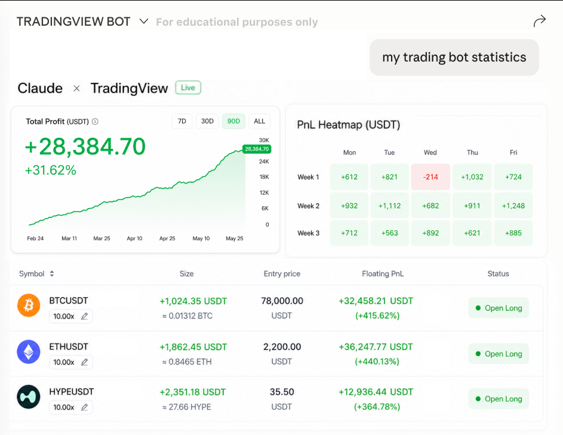Click the Ethereum coin icon
This screenshot has height=435, width=563.
[x=29, y=351]
